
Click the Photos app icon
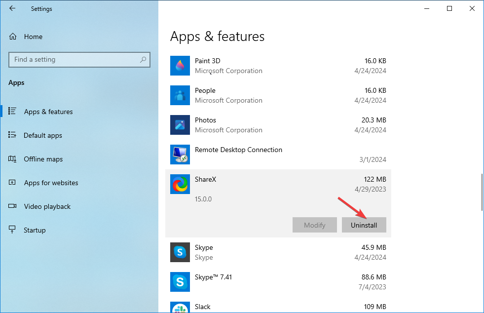coord(180,125)
